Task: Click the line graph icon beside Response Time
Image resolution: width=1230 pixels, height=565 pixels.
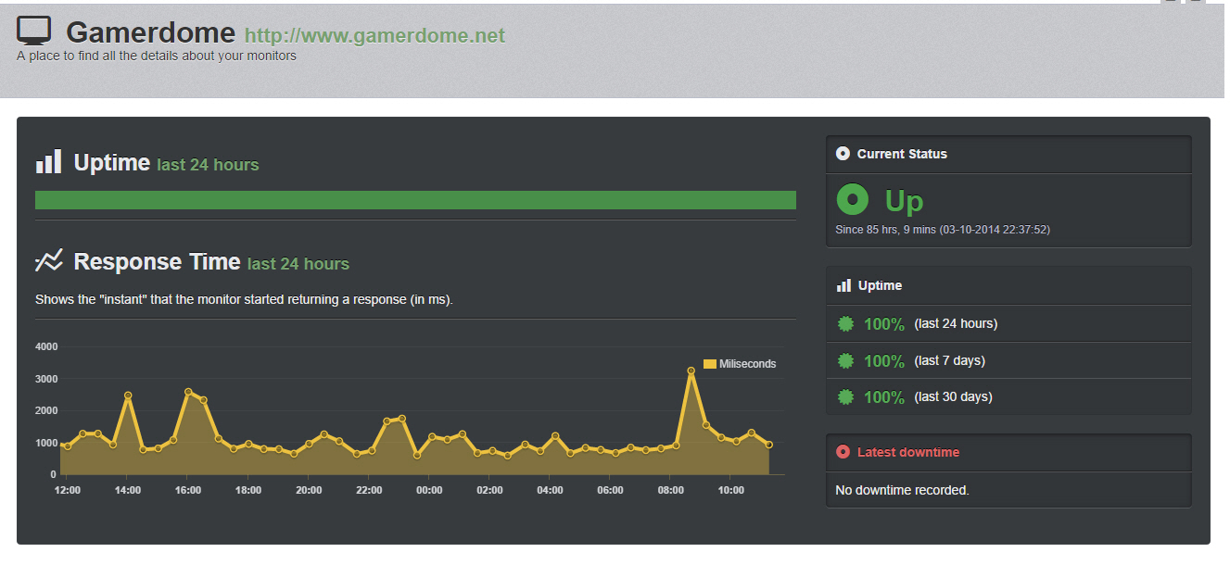Action: (48, 261)
